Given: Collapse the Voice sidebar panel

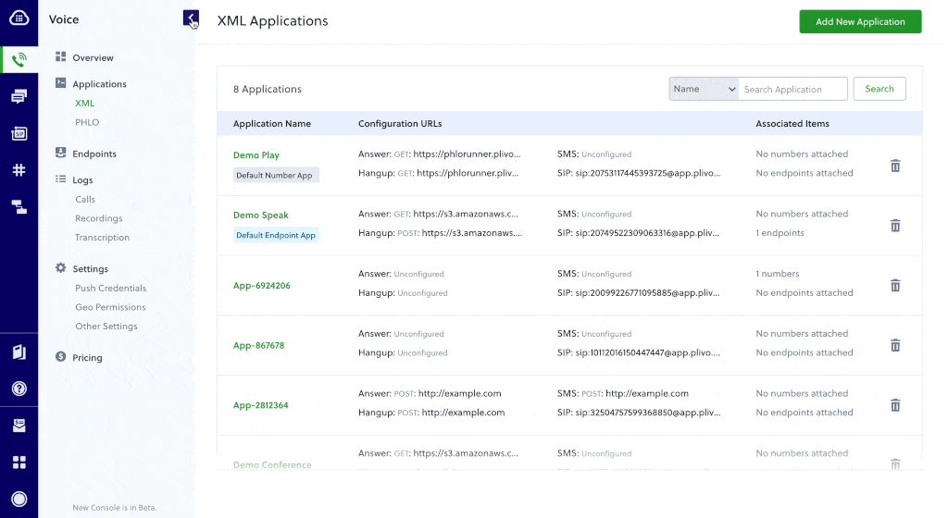Looking at the screenshot, I should tap(191, 18).
